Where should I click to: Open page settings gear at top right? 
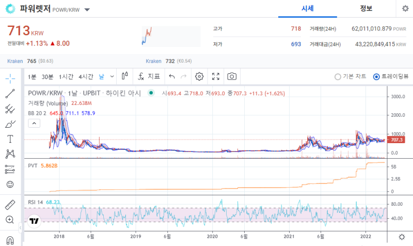(405, 8)
